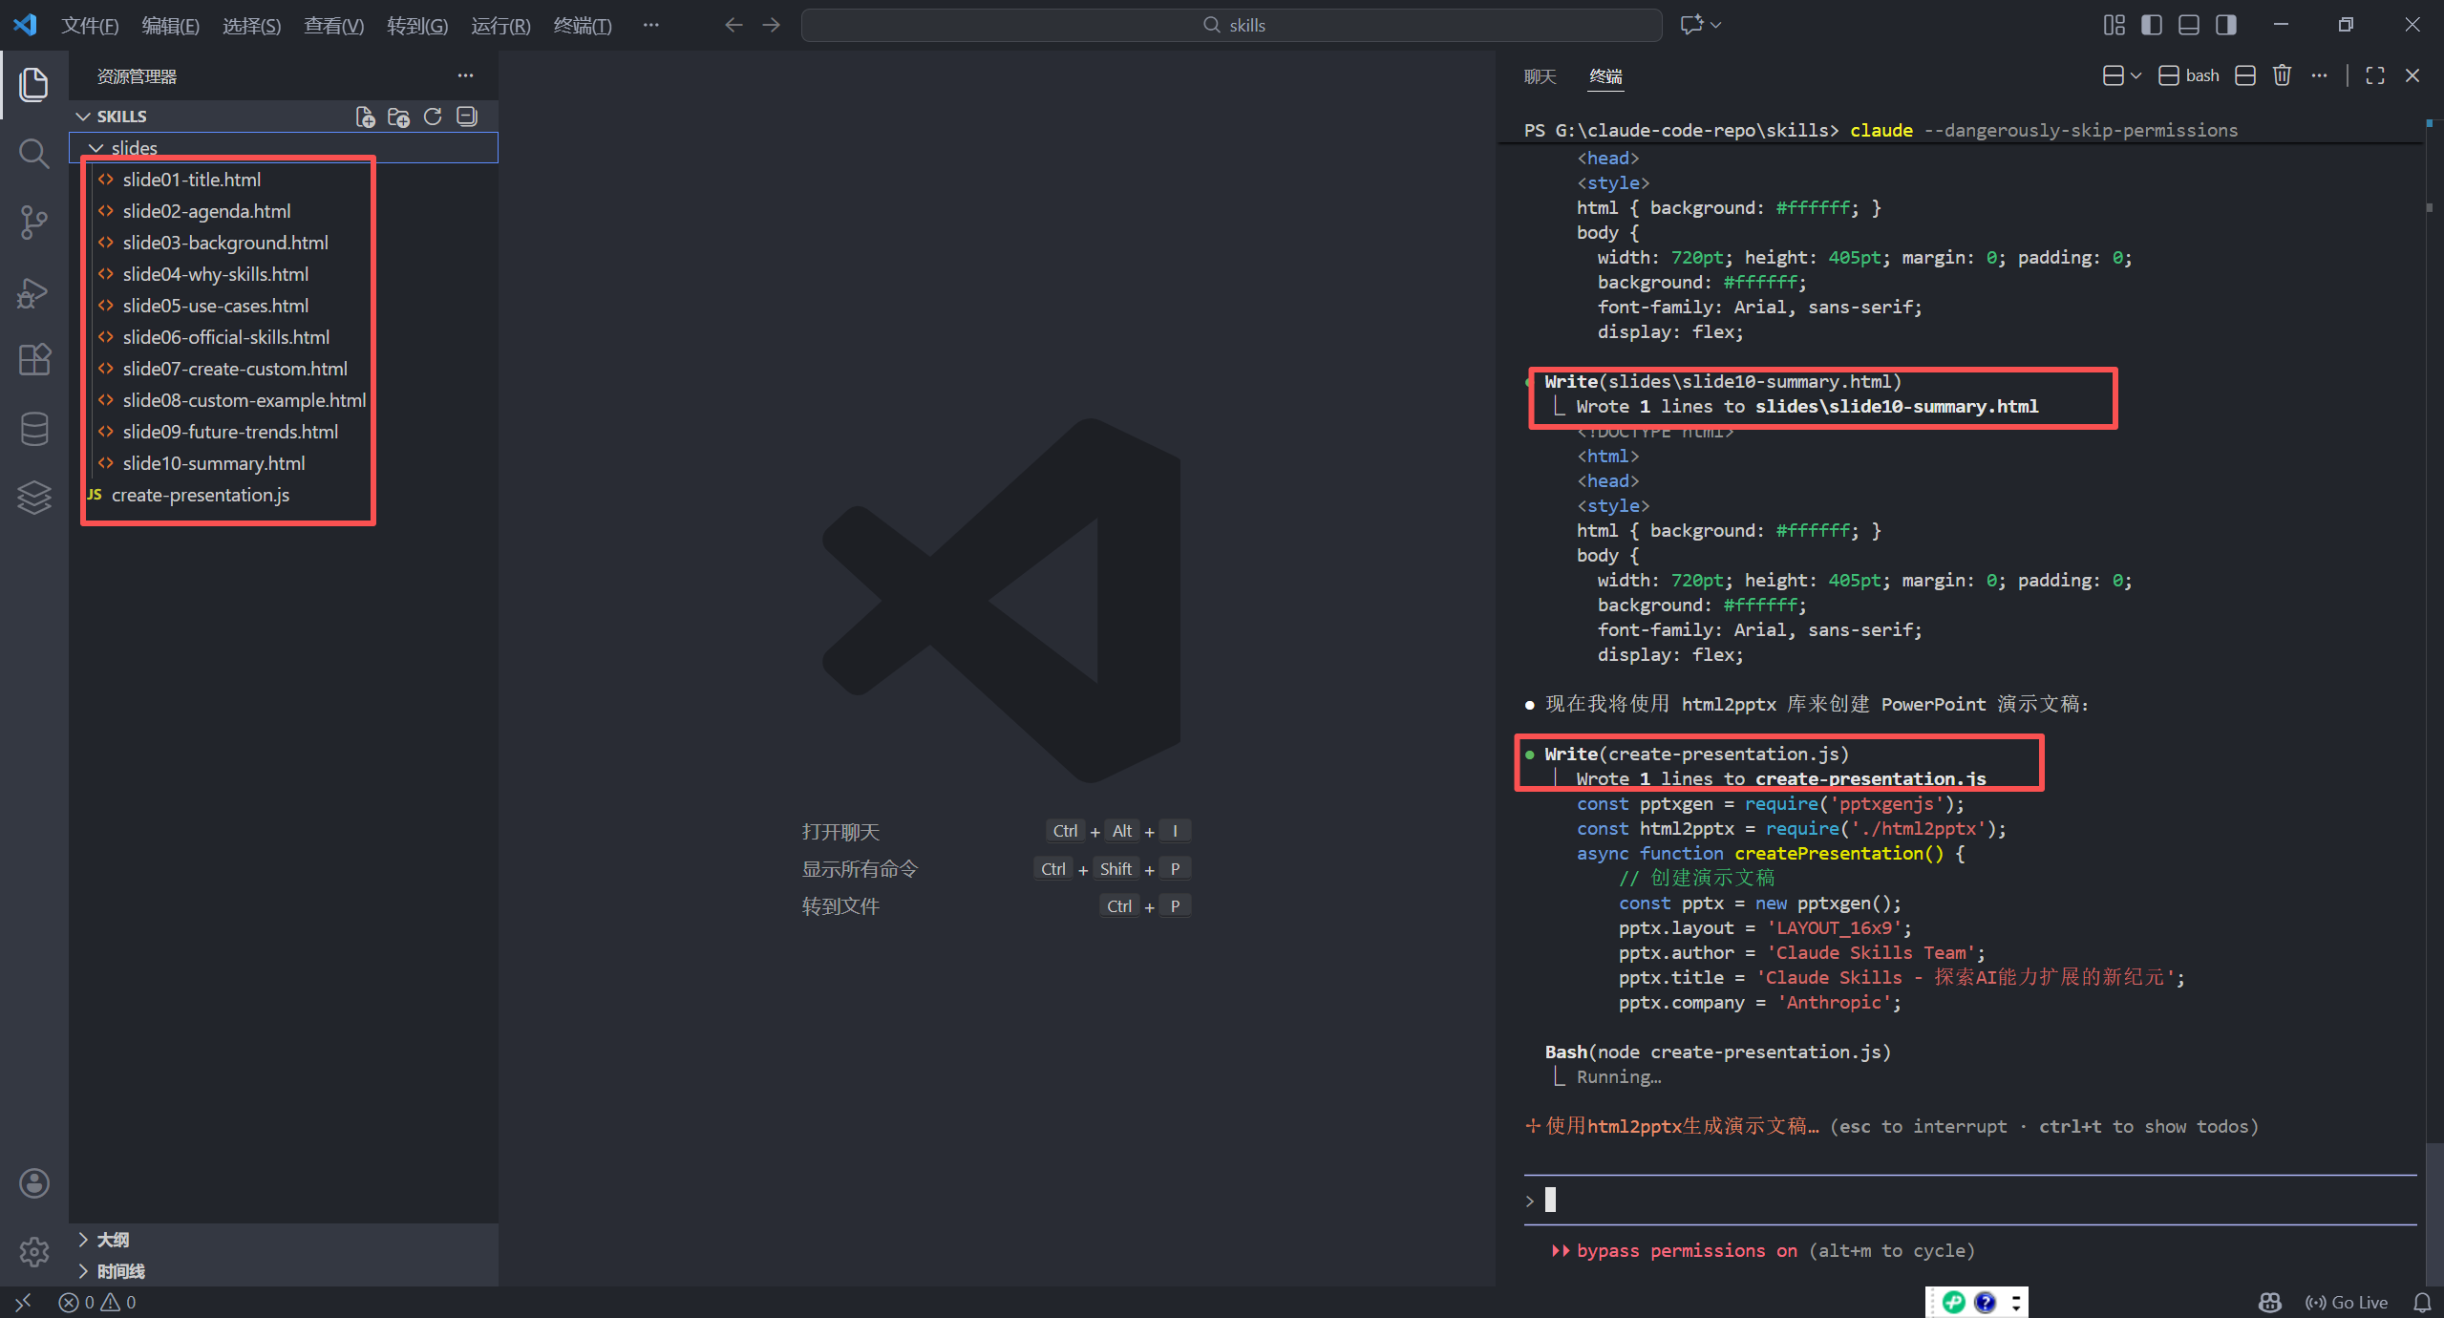This screenshot has width=2444, height=1318.
Task: Open the 文件(F) menu
Action: coord(90,26)
